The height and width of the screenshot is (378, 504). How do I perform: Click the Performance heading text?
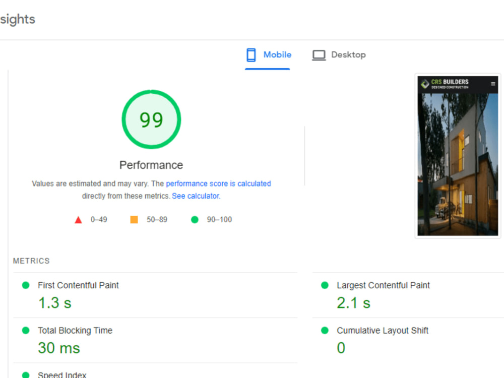point(151,165)
